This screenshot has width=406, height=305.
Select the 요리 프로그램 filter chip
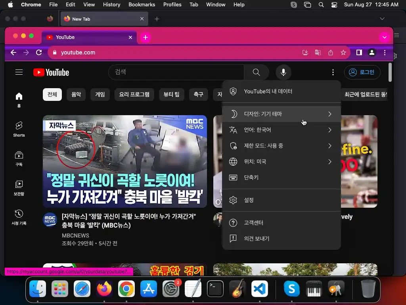[134, 95]
